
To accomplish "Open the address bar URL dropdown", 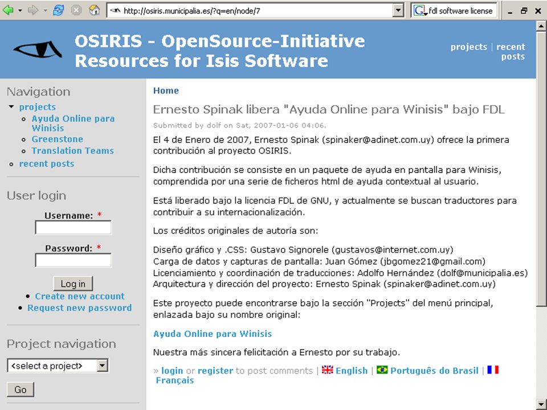I will tap(398, 11).
